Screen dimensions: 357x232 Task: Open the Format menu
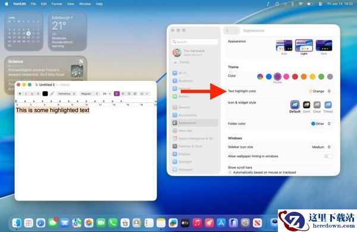tap(57, 4)
